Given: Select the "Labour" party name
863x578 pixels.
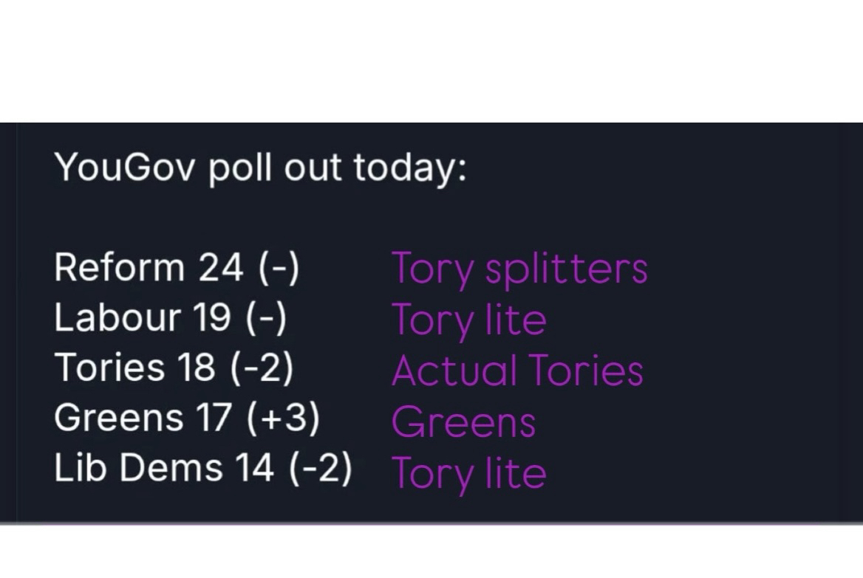Looking at the screenshot, I should coord(117,317).
